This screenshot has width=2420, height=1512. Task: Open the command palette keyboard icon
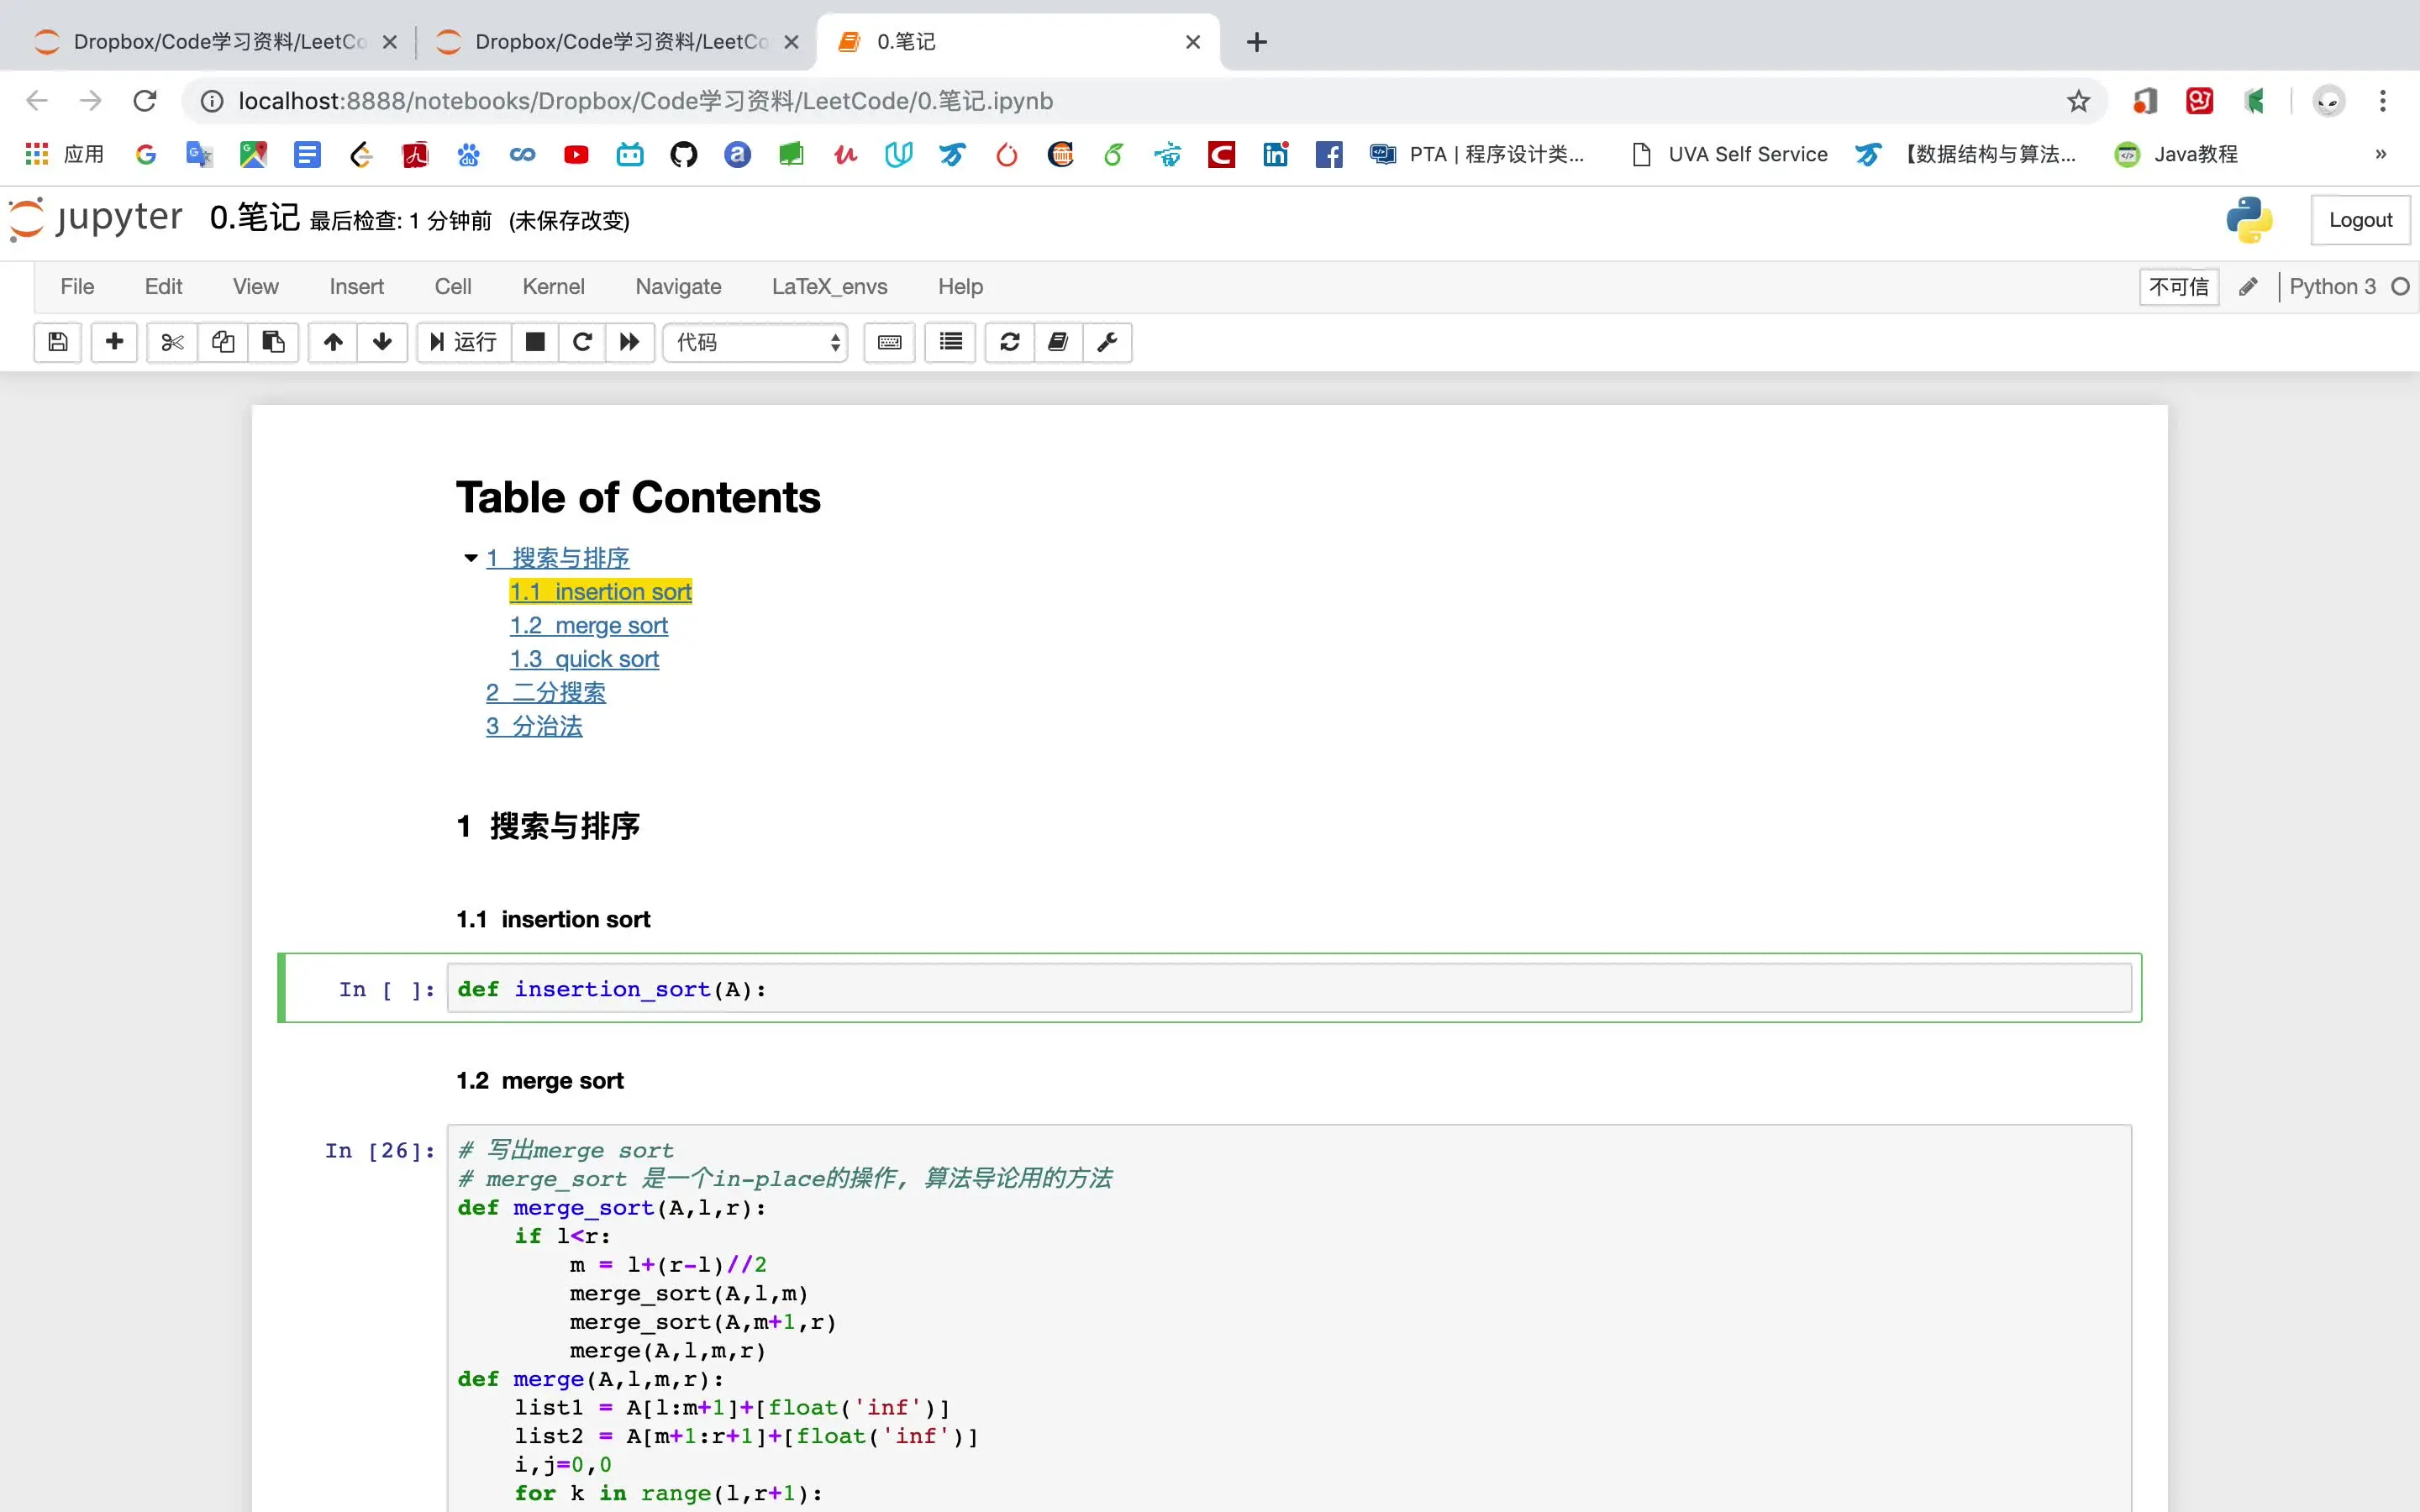(x=889, y=343)
